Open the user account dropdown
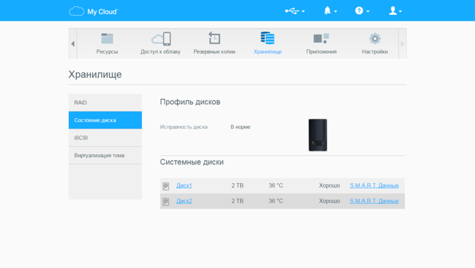475x268 pixels. pyautogui.click(x=396, y=11)
